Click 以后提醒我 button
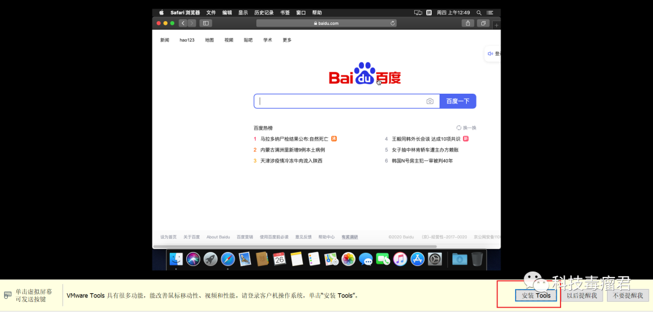 (x=582, y=295)
